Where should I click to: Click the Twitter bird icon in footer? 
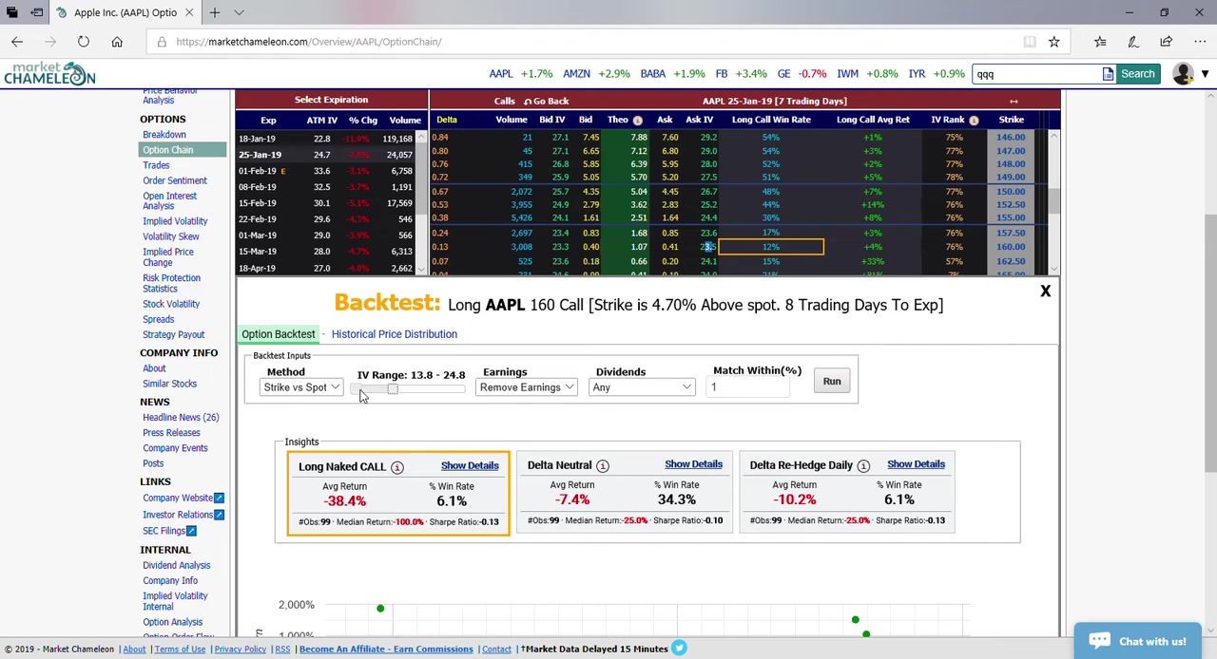pyautogui.click(x=679, y=649)
